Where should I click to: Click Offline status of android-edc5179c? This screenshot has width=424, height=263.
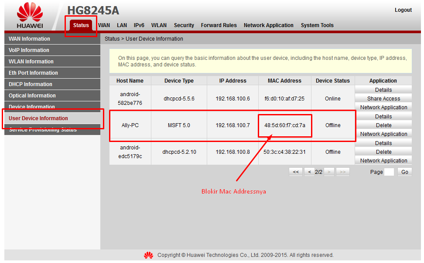(x=333, y=152)
